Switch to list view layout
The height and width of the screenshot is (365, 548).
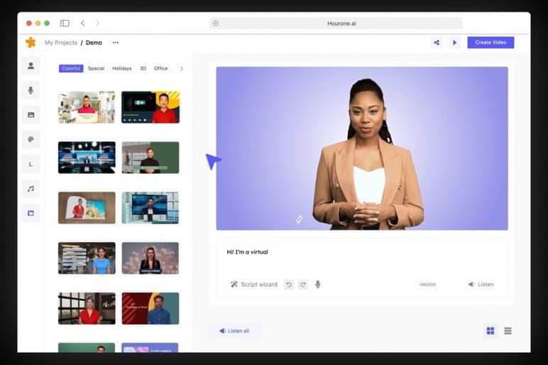pyautogui.click(x=508, y=331)
